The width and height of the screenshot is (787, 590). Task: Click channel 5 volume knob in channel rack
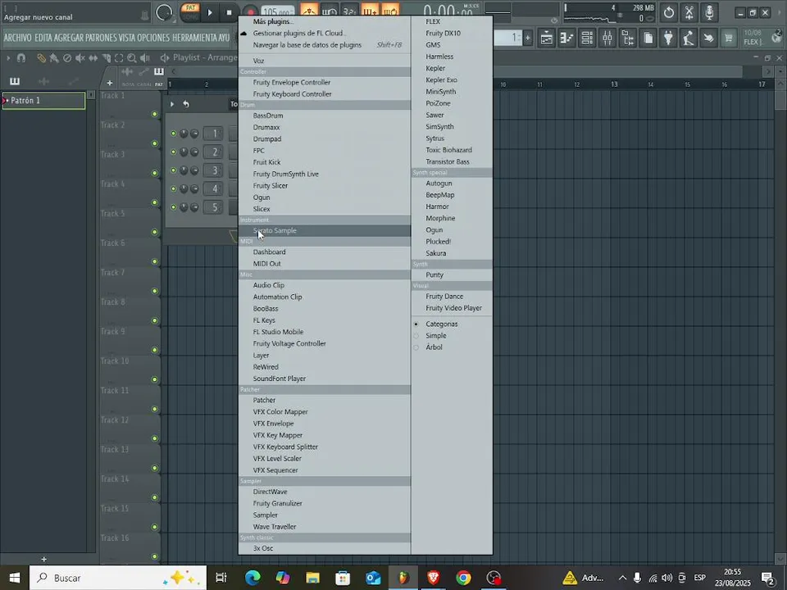click(x=194, y=207)
